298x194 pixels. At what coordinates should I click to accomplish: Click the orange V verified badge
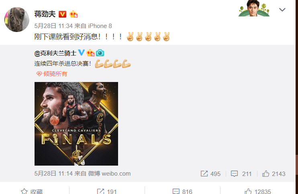[x=62, y=14]
